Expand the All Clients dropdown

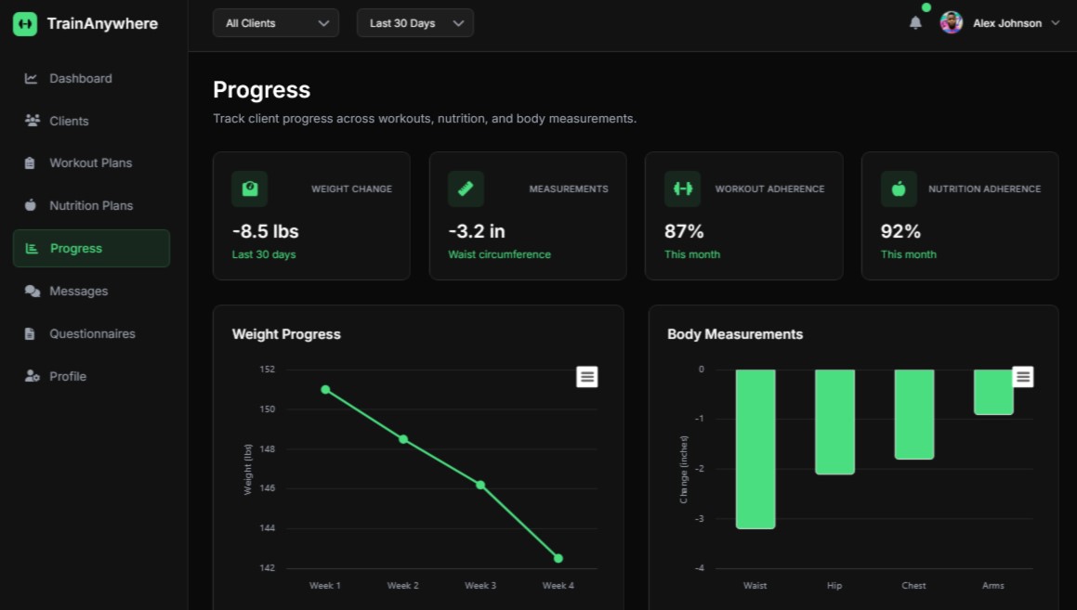pos(276,23)
